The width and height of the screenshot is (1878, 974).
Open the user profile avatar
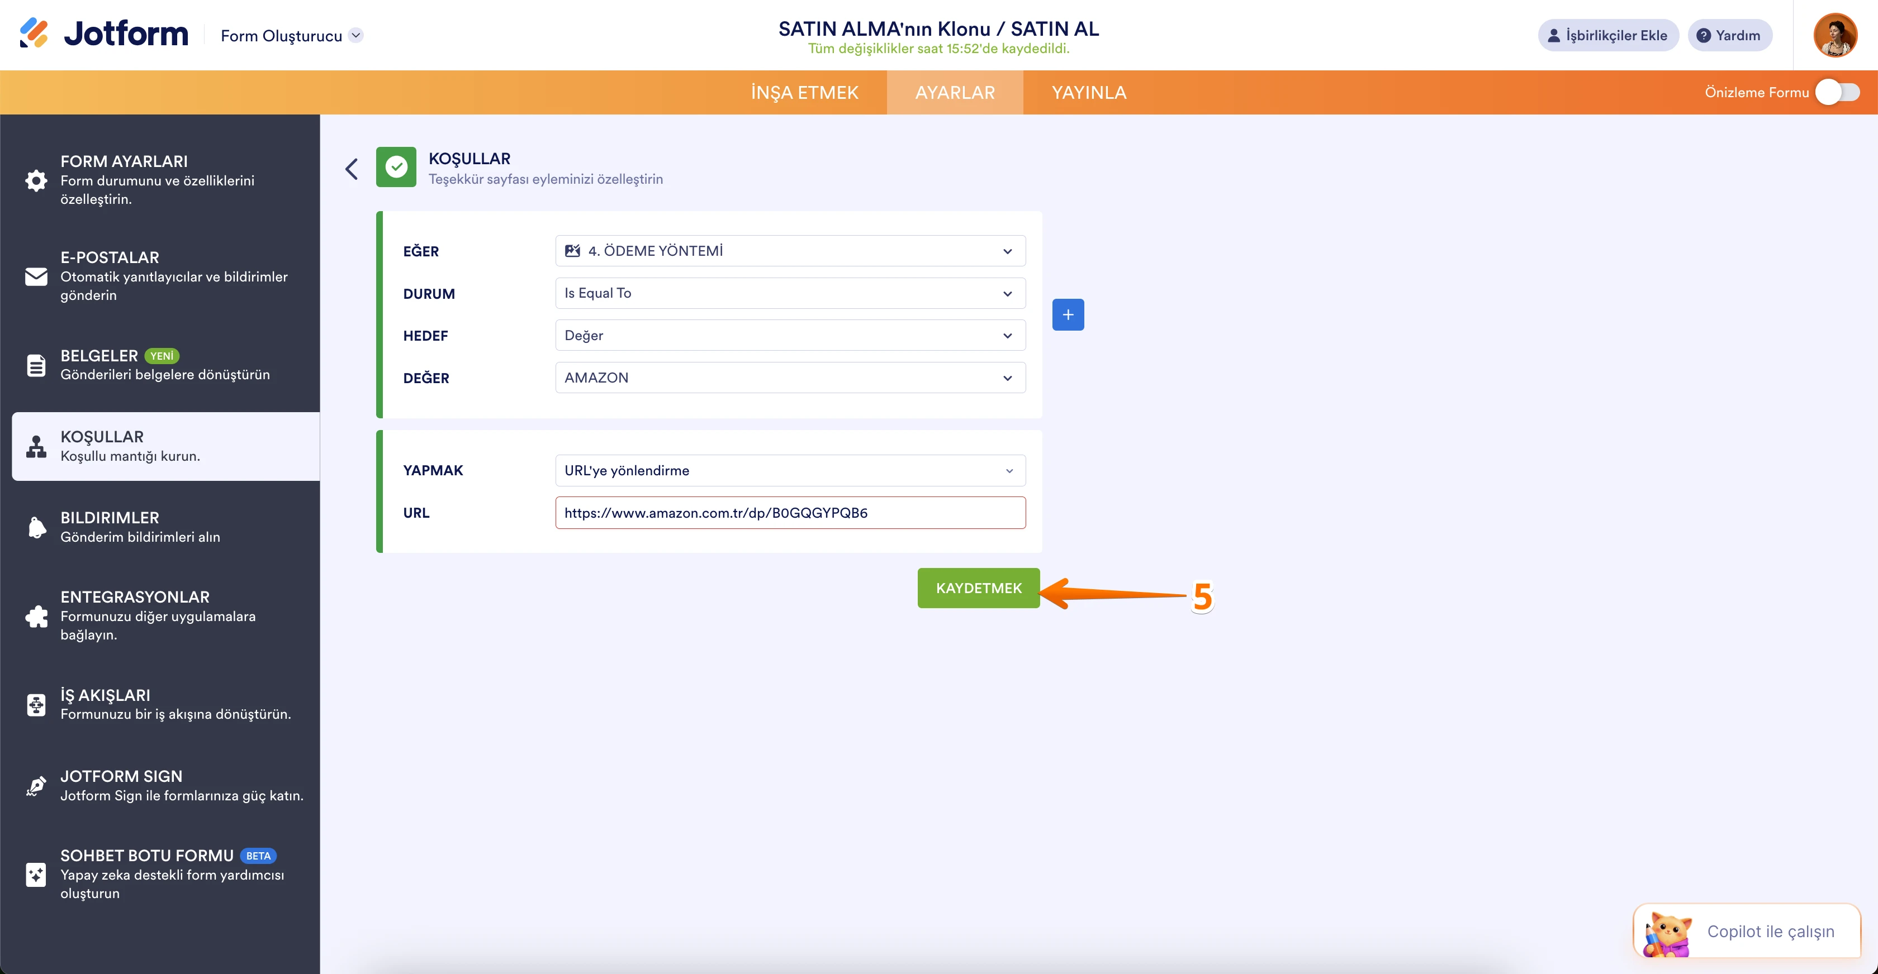click(x=1834, y=35)
